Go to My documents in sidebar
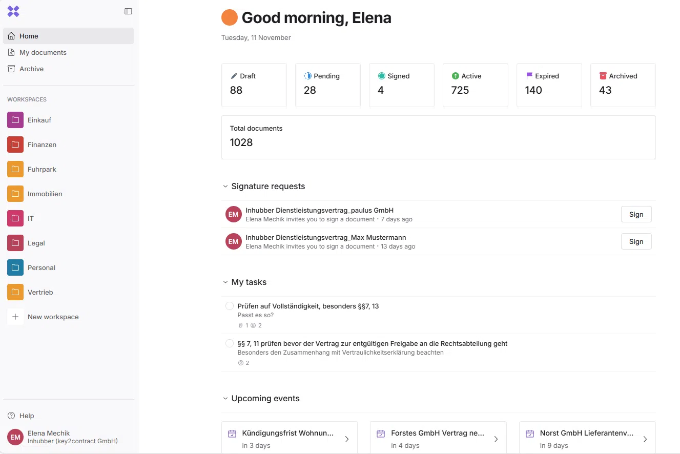Image resolution: width=680 pixels, height=454 pixels. (x=43, y=52)
